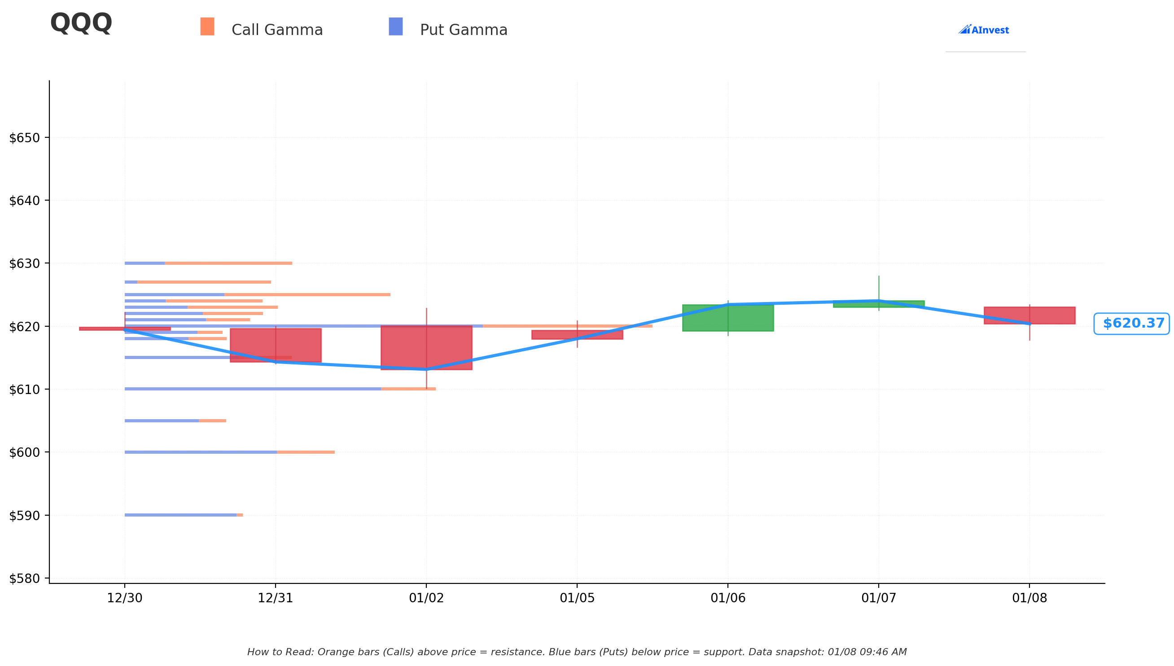Click the 01/06 date axis label
The image size is (1174, 666).
727,598
